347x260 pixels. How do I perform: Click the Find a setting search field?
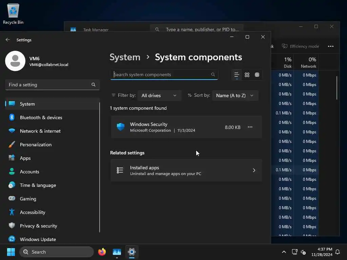pyautogui.click(x=52, y=85)
